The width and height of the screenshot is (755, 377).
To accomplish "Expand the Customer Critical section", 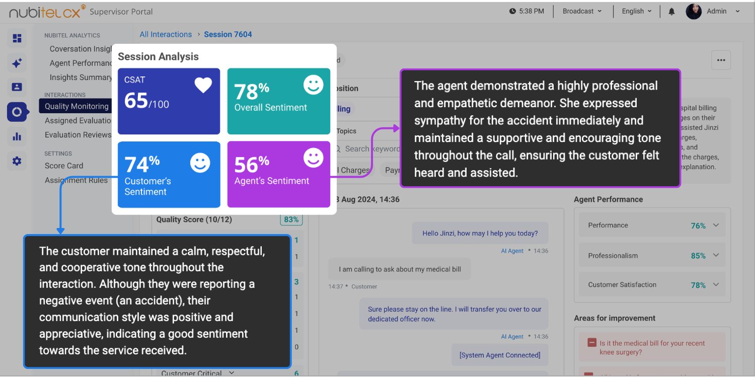I will (197, 373).
